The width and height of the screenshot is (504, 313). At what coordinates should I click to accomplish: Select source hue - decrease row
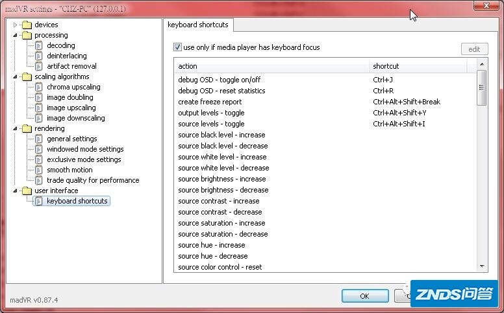[x=325, y=256]
